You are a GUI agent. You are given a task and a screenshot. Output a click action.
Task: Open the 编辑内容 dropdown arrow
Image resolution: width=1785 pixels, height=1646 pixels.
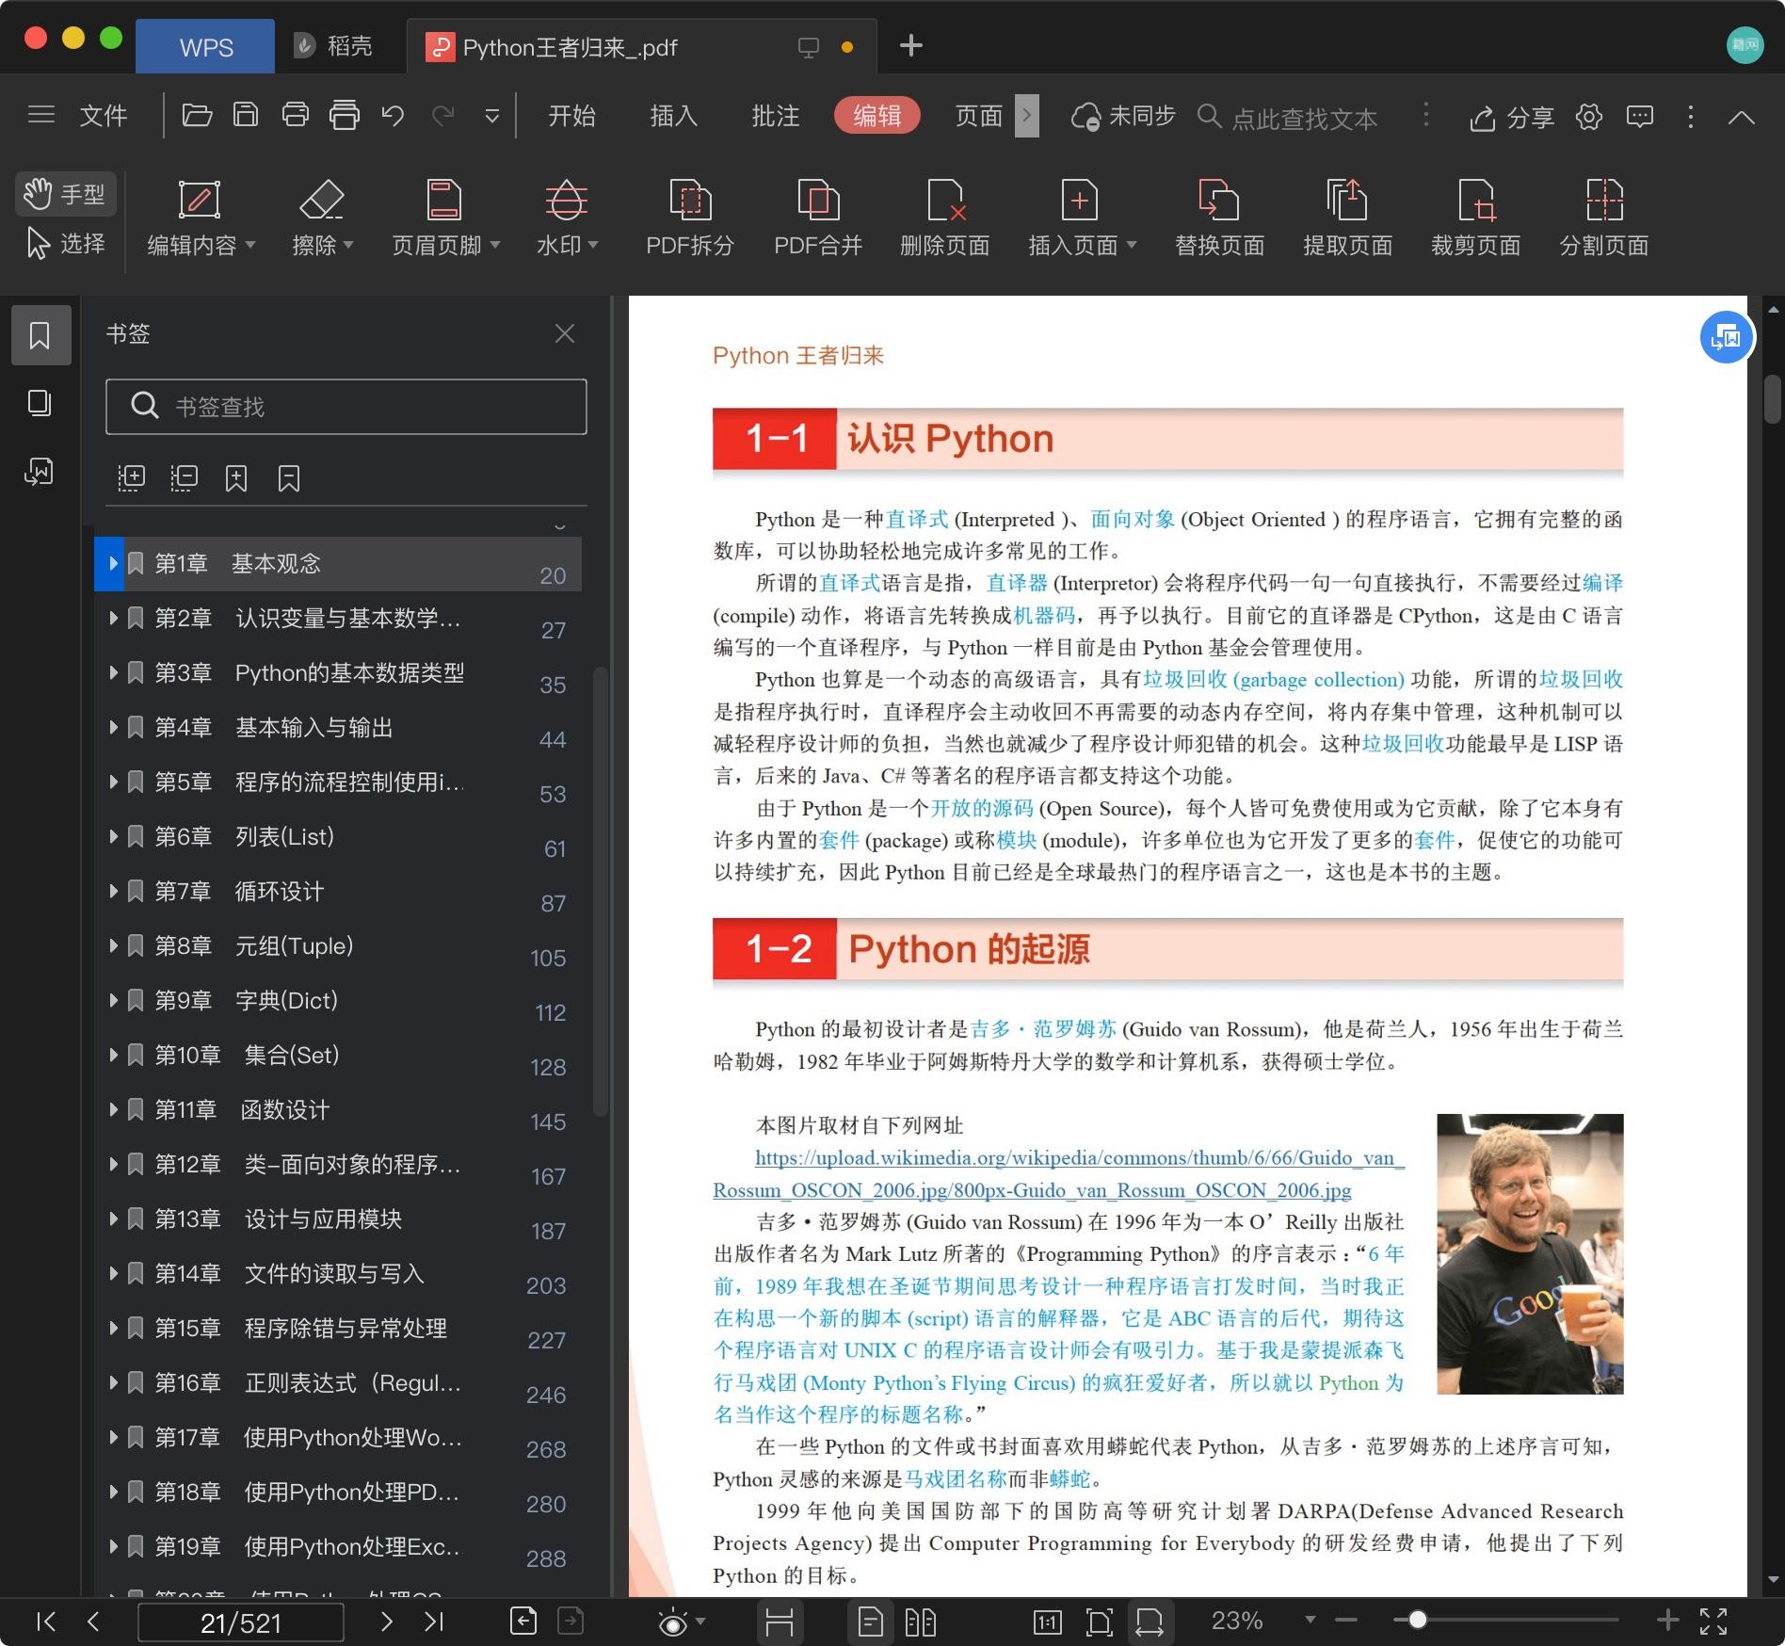(x=250, y=245)
